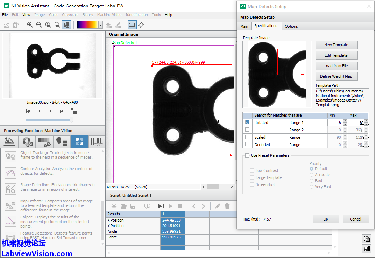Click the Zoom Out magnifier icon
The image size is (375, 258).
point(39,25)
